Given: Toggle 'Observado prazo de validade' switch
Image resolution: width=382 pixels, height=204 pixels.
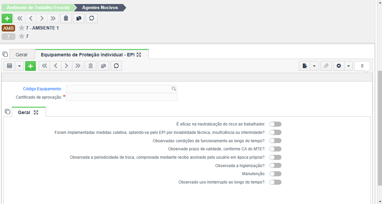Looking at the screenshot, I should (275, 149).
